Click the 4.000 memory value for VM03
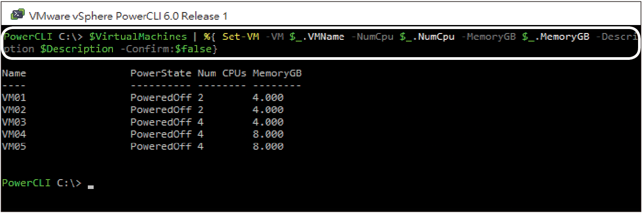This screenshot has width=643, height=214. pyautogui.click(x=268, y=122)
